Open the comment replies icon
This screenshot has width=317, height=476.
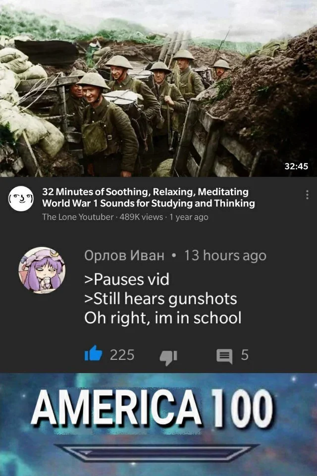pyautogui.click(x=224, y=356)
